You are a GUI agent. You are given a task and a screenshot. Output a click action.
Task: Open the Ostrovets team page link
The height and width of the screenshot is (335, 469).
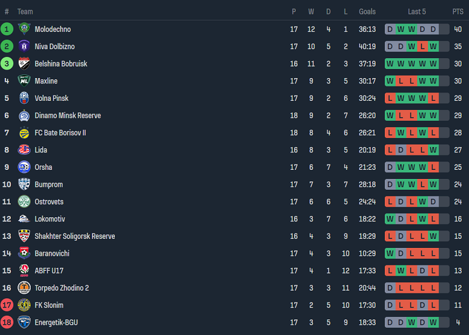pyautogui.click(x=49, y=202)
